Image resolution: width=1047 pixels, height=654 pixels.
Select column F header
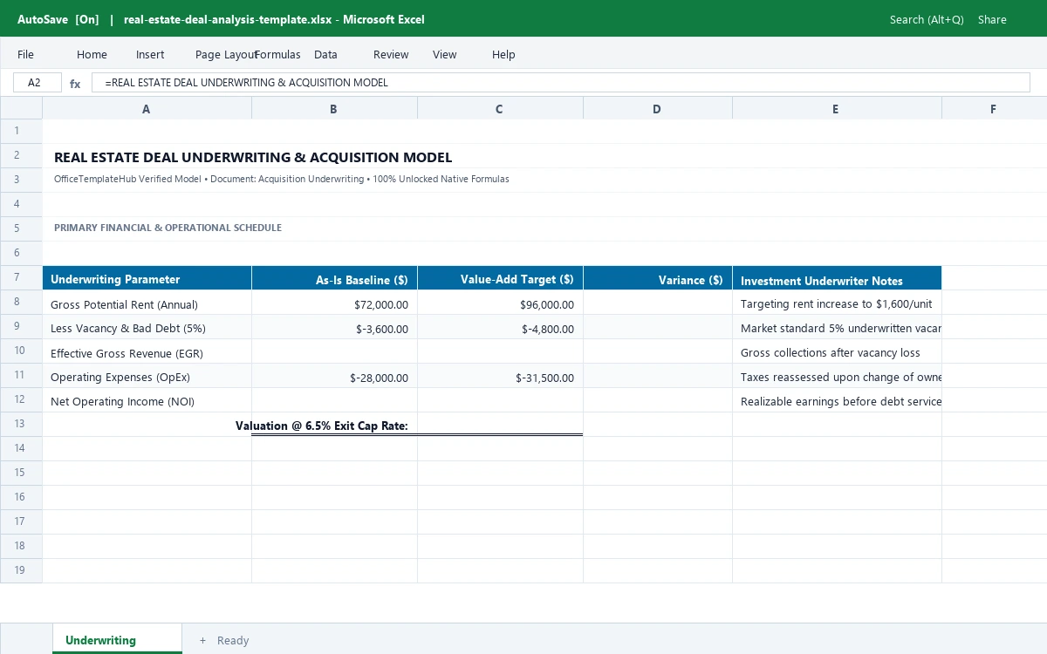pos(994,109)
